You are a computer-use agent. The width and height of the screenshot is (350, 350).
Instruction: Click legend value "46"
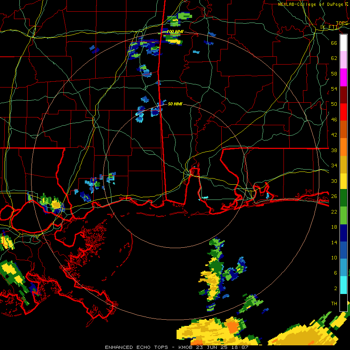(x=334, y=120)
